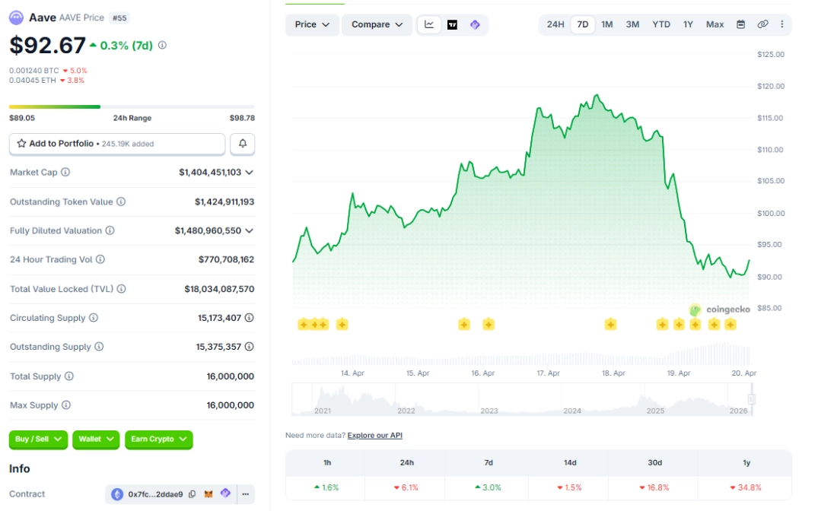818x511 pixels.
Task: Open the Explore our API link
Action: point(374,436)
